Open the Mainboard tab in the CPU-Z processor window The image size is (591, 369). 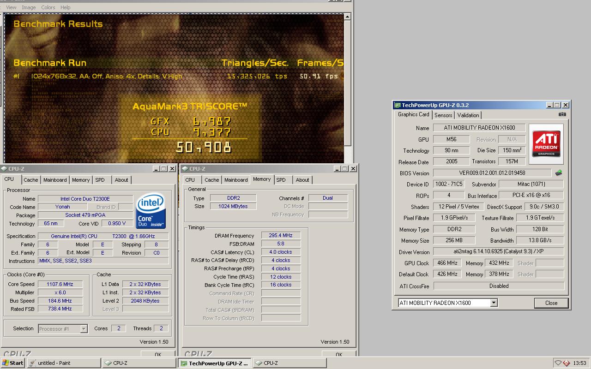point(55,180)
